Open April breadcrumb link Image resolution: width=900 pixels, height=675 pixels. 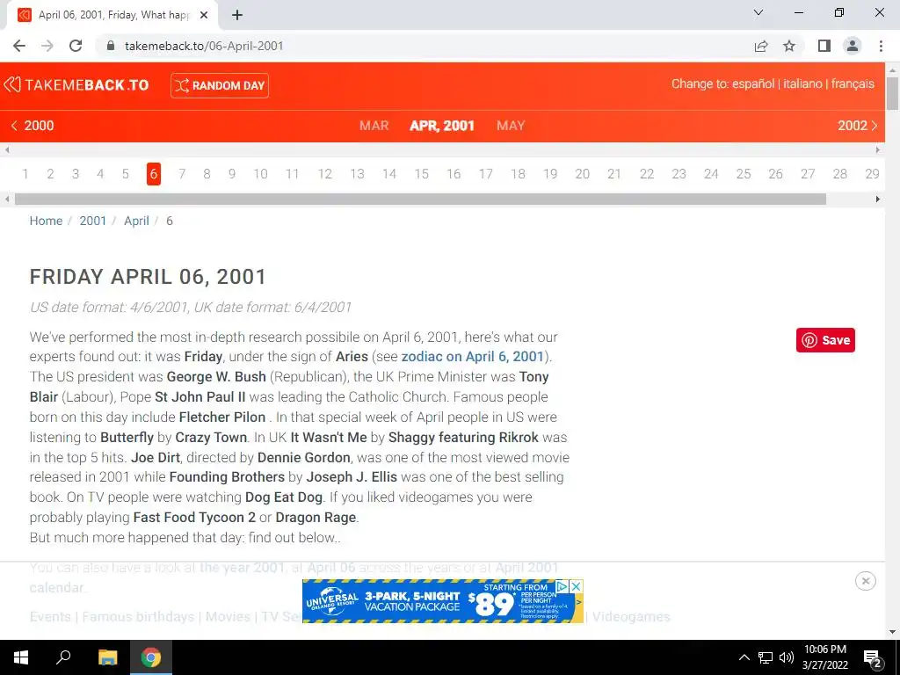pos(136,221)
